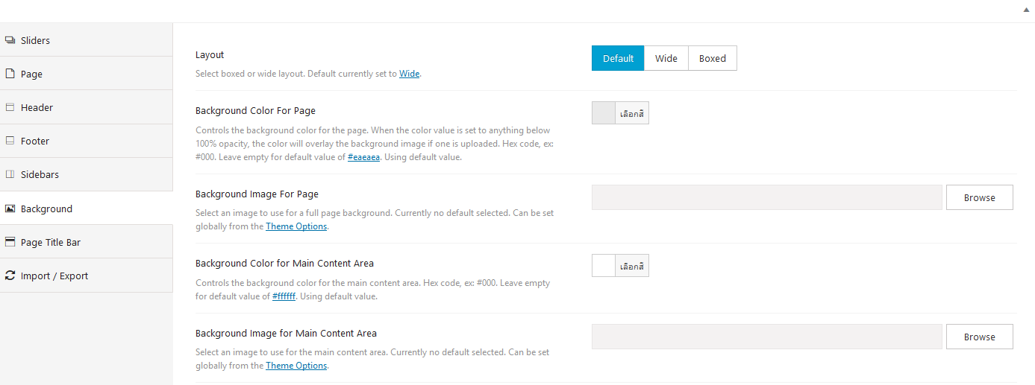
Task: Click the Page document icon
Action: point(10,74)
